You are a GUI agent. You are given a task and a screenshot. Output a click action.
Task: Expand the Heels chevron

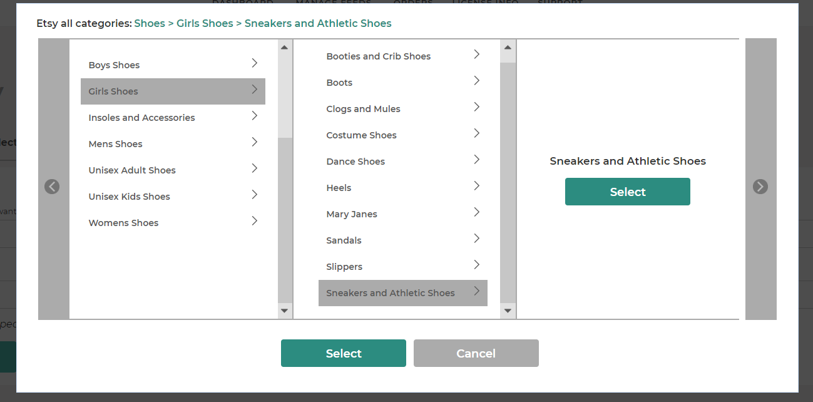pos(477,186)
